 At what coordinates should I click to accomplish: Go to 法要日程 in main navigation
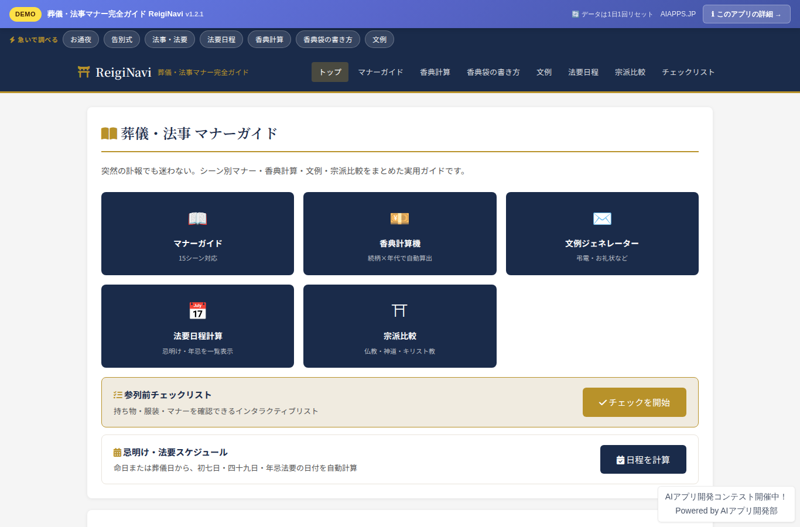tap(583, 72)
